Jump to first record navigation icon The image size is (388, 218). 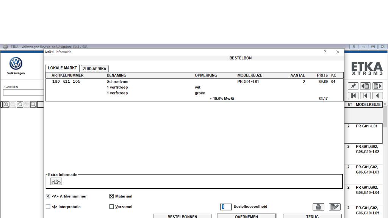[353, 96]
